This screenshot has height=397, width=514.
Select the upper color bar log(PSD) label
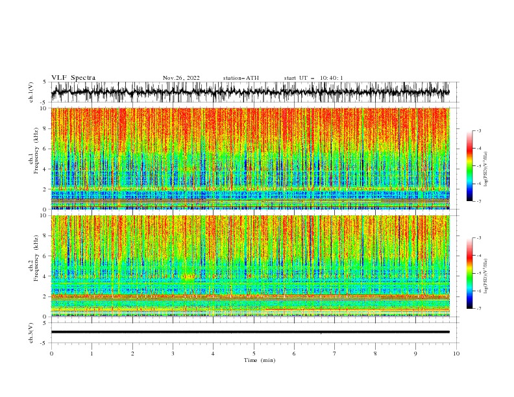click(485, 169)
